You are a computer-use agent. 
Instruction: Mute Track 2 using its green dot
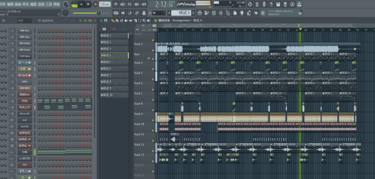pos(153,51)
